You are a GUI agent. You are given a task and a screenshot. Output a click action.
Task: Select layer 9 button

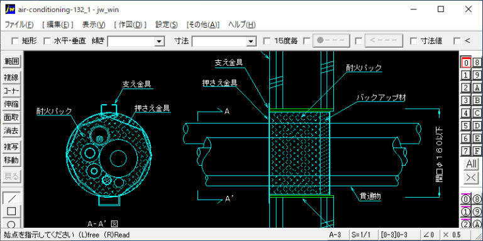point(477,75)
